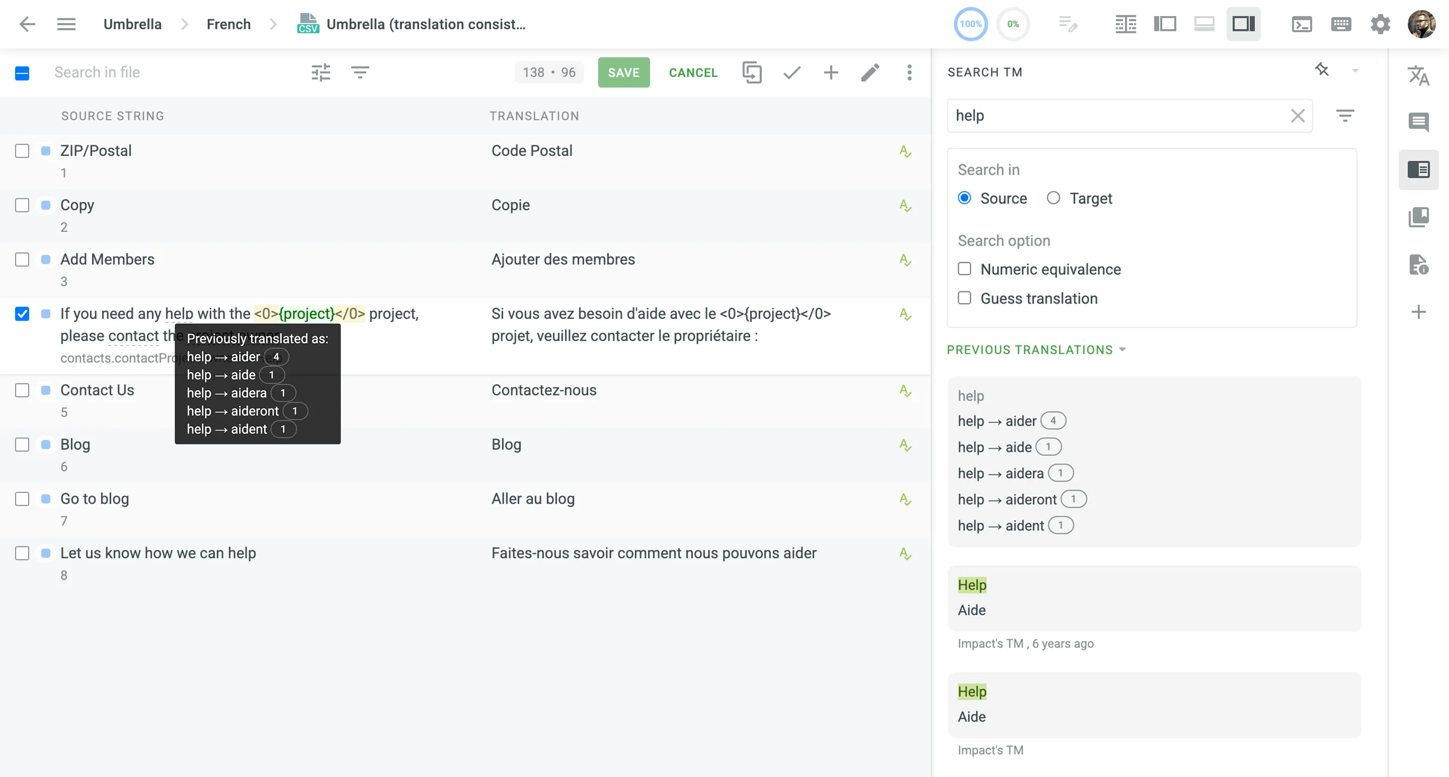
Task: Click CANCEL to discard the translation
Action: click(x=693, y=72)
